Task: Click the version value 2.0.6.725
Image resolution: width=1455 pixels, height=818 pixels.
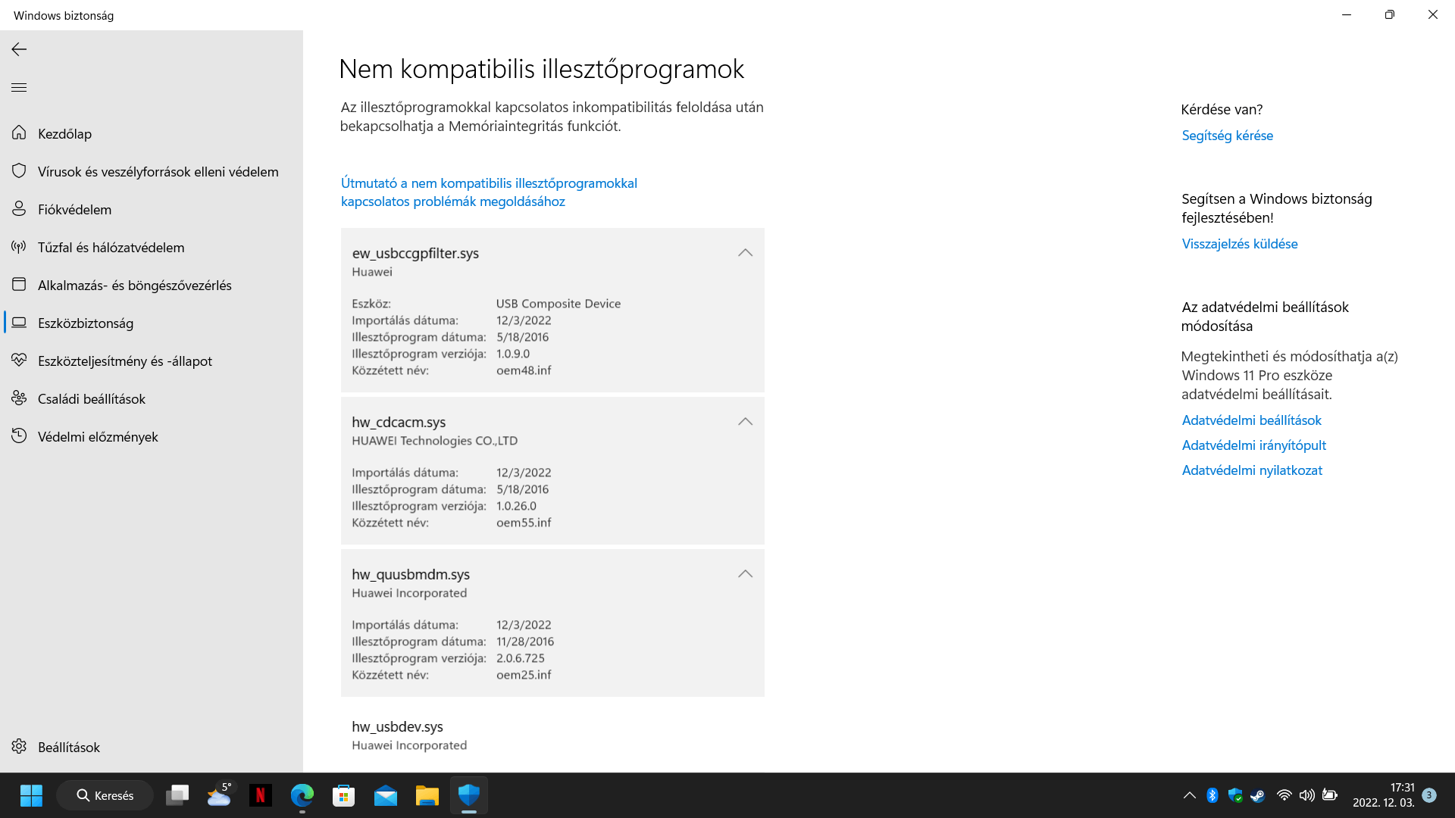Action: [520, 658]
